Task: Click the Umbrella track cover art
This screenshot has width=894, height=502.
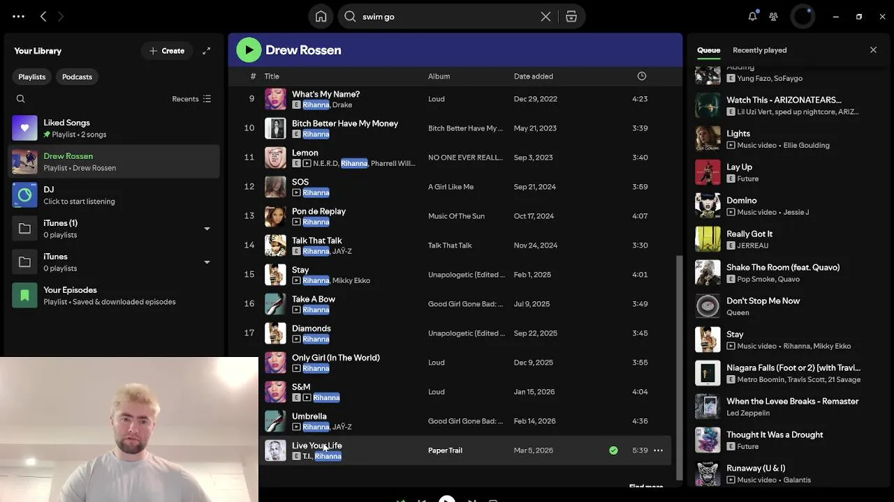Action: pos(275,421)
